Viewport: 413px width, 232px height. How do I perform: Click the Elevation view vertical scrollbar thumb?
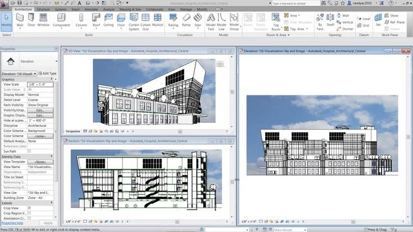[408, 137]
